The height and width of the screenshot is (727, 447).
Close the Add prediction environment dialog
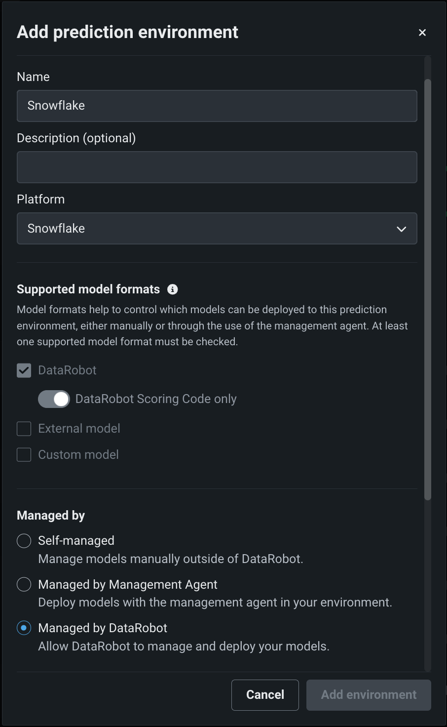422,33
